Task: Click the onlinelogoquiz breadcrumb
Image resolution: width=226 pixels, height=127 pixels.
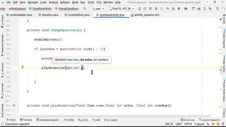Action: click(17, 8)
